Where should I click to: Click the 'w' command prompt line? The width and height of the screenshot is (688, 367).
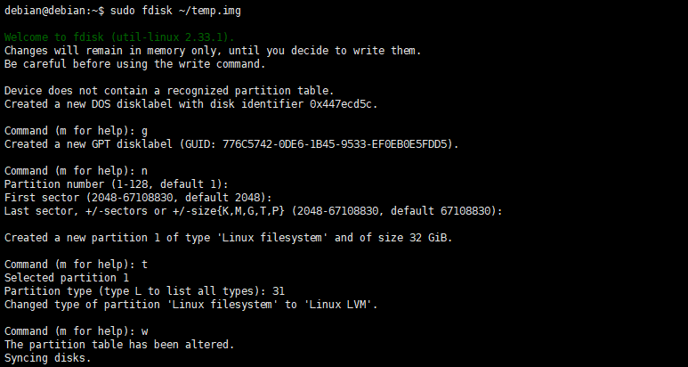click(77, 330)
